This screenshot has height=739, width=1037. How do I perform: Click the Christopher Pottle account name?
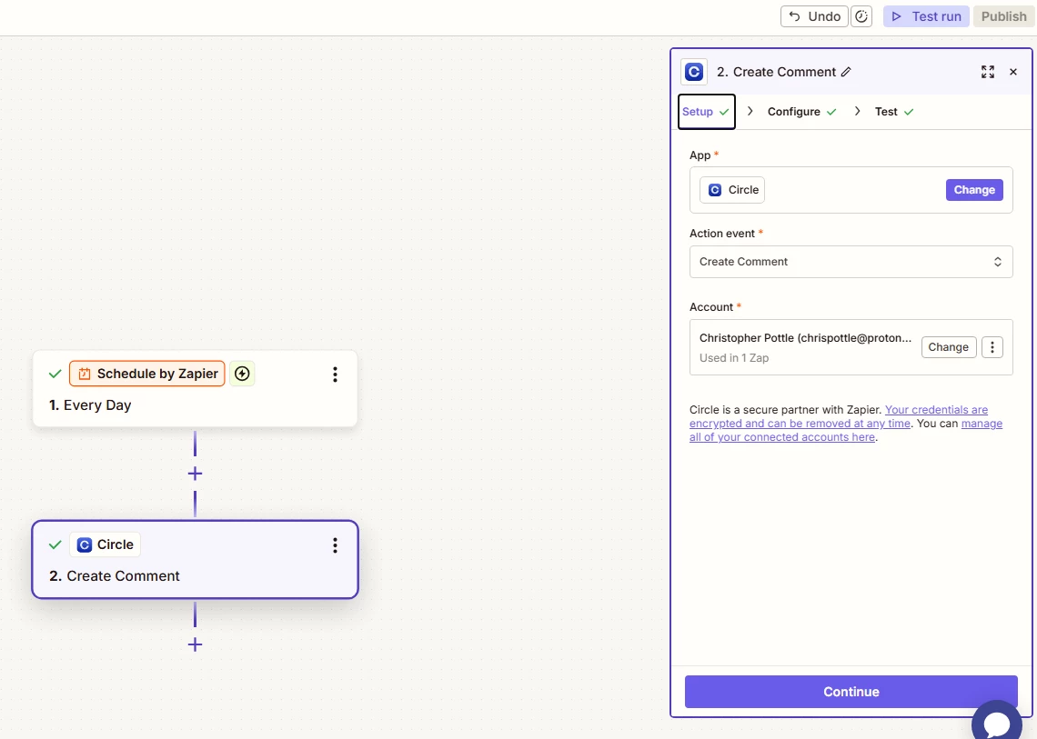[806, 338]
